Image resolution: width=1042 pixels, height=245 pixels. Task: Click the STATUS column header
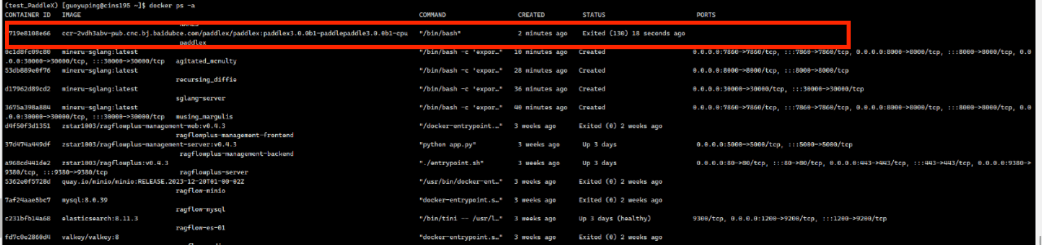(x=593, y=15)
